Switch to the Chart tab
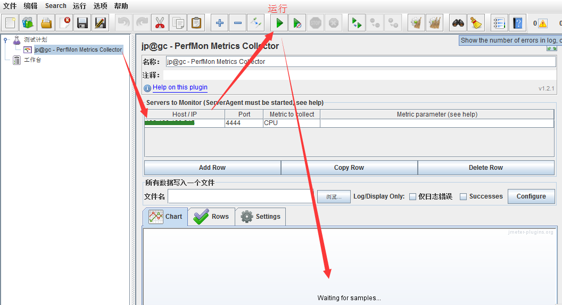562x305 pixels. pos(165,217)
